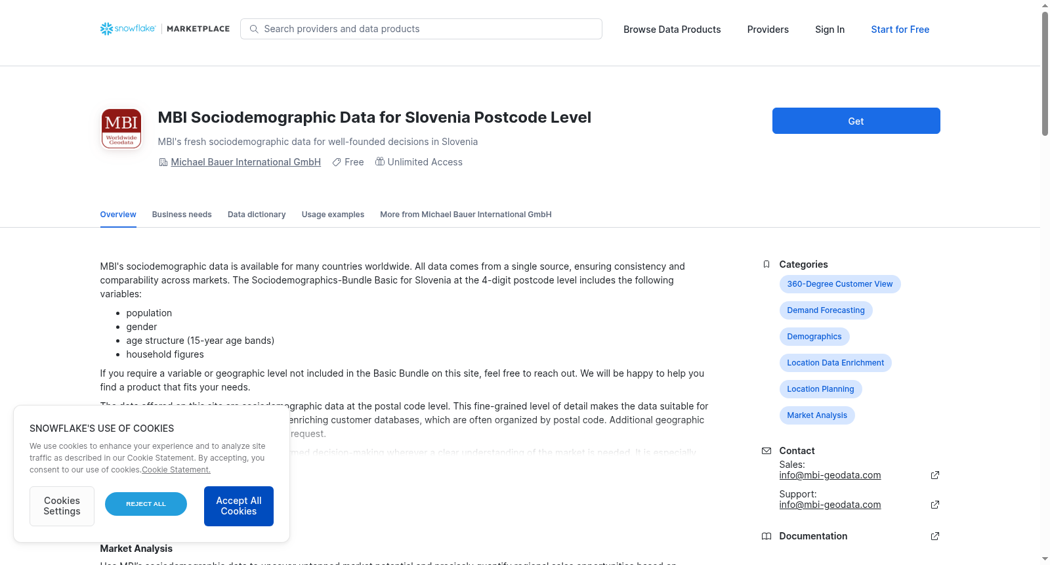
Task: Click the search magnifier icon
Action: pos(254,29)
